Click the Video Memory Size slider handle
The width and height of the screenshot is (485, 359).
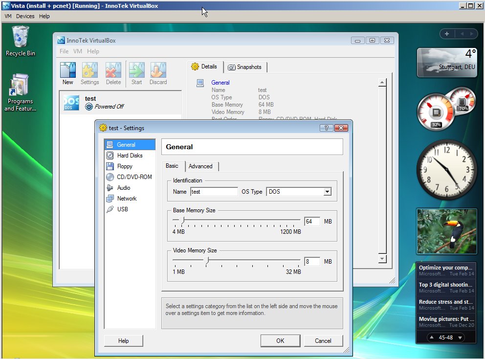pyautogui.click(x=207, y=261)
